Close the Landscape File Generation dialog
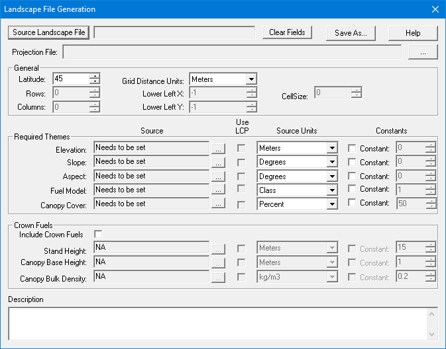Viewport: 446px width, 349px height. [435, 9]
